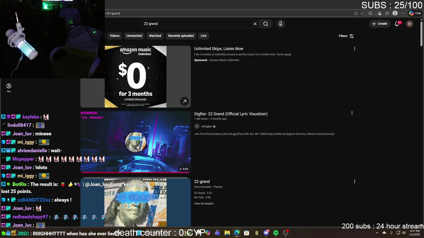Click 'Sponsored' label on the ad
Screen dimensions: 424x238
(x=201, y=60)
